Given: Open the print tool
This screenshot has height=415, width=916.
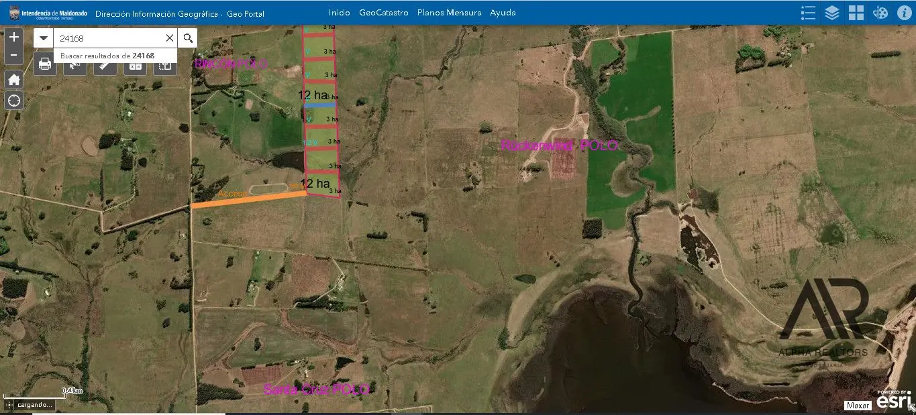Looking at the screenshot, I should point(45,64).
